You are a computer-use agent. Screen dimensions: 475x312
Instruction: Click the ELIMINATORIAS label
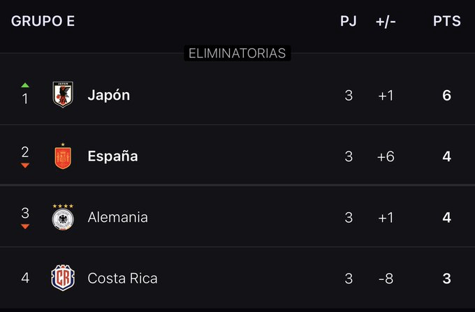[x=237, y=53]
